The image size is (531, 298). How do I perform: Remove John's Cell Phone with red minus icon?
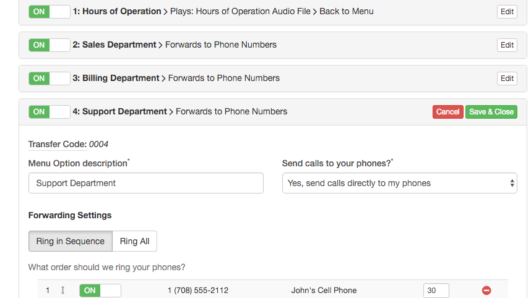pyautogui.click(x=486, y=290)
